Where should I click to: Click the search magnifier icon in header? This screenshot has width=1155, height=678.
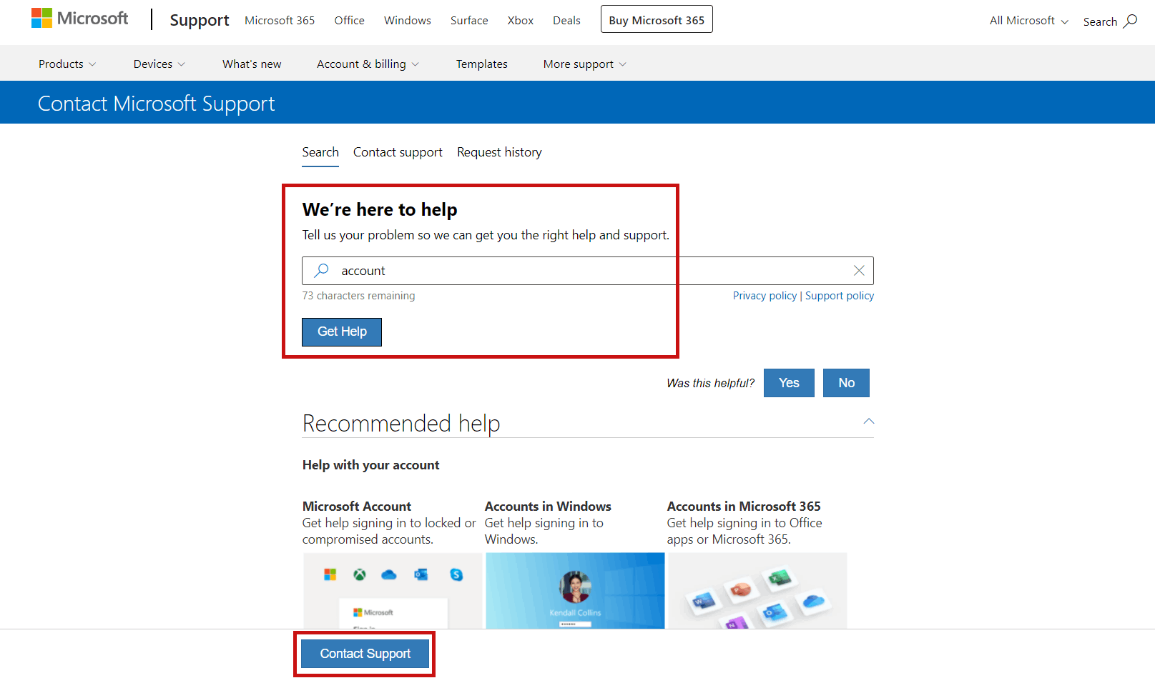pyautogui.click(x=1130, y=21)
